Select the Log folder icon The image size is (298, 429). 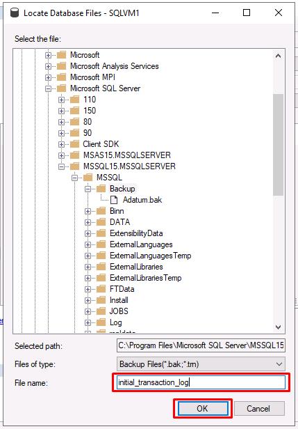pos(101,322)
